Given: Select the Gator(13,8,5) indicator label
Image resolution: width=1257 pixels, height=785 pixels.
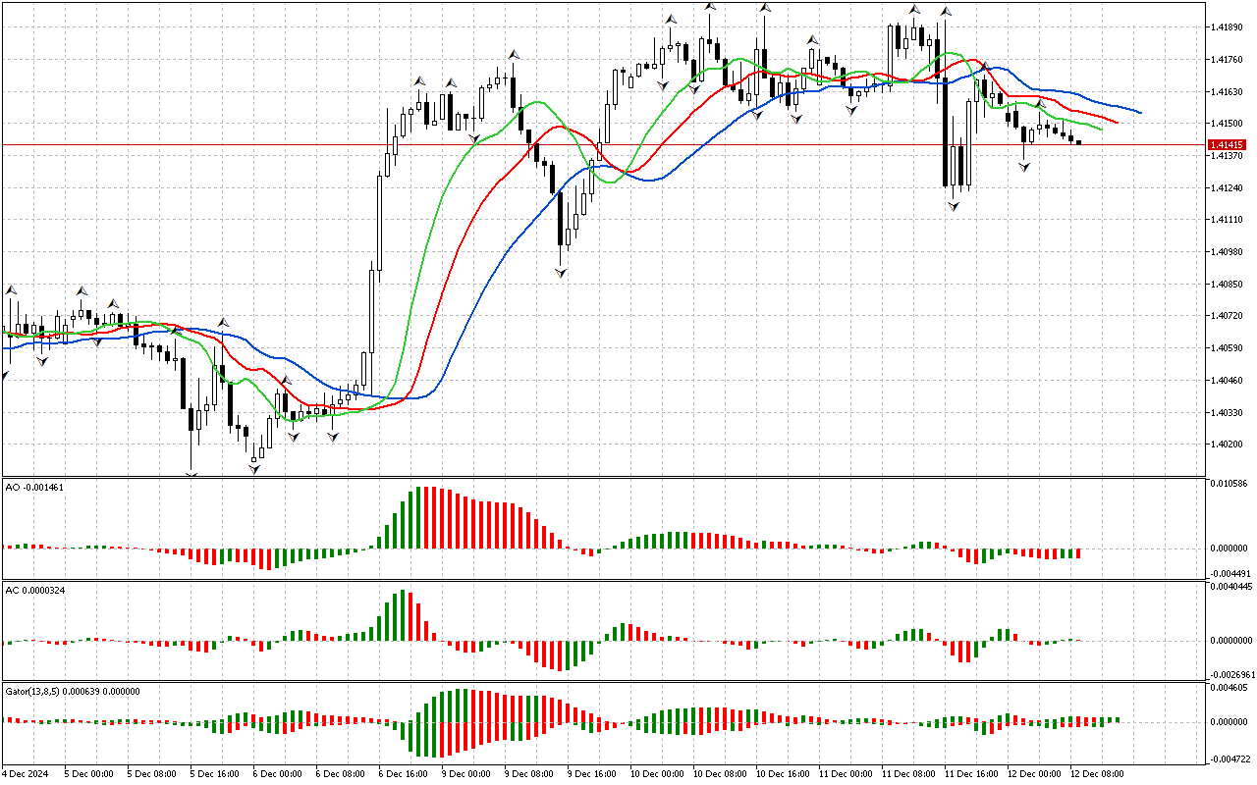Looking at the screenshot, I should (73, 691).
